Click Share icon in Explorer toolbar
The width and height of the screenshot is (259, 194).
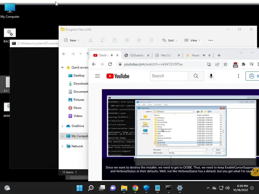139,40
